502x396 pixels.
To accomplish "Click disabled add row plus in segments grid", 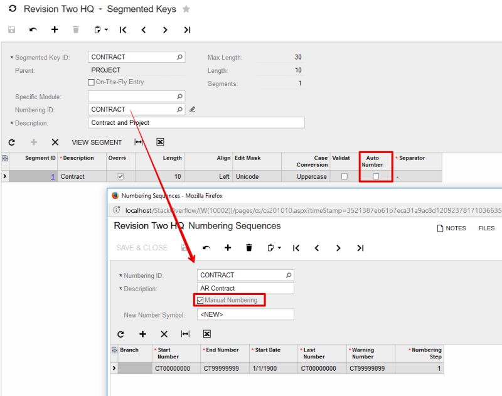I will [34, 142].
